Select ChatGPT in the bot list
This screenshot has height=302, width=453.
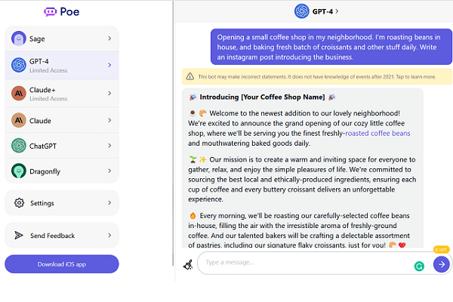click(62, 146)
